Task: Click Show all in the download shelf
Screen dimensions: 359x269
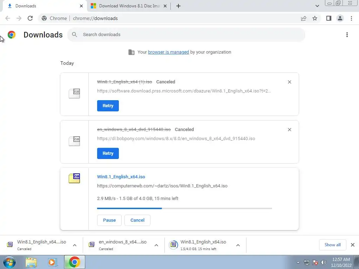Action: tap(332, 245)
